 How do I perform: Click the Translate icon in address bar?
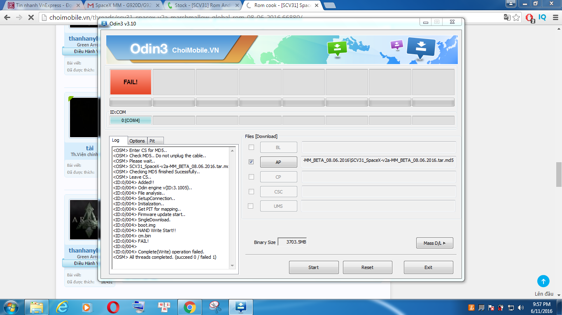click(507, 18)
